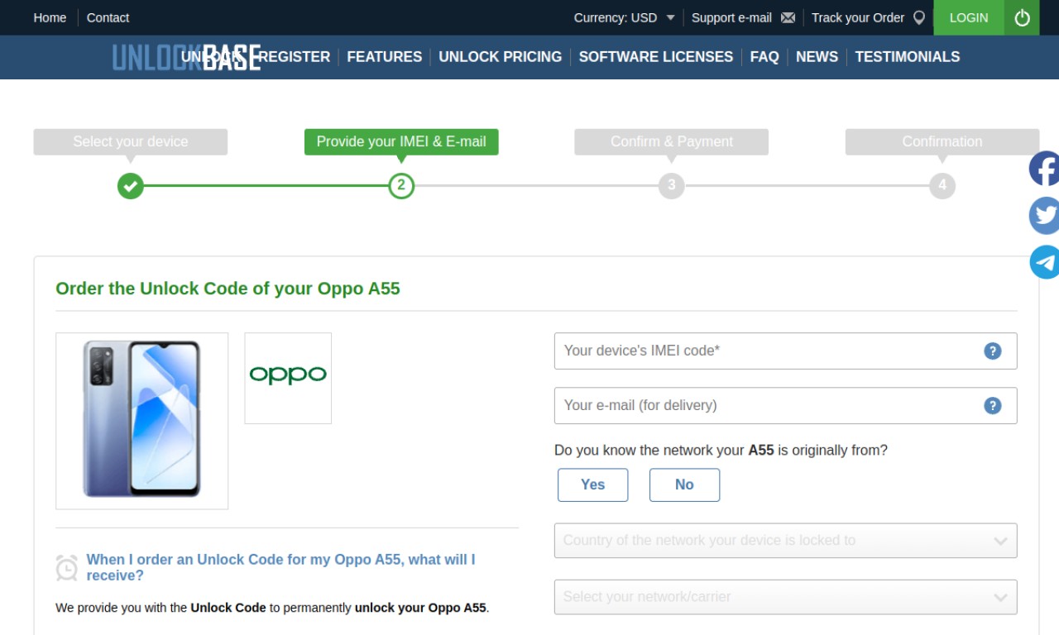This screenshot has width=1059, height=635.
Task: Select No for knowing the network
Action: pos(684,485)
